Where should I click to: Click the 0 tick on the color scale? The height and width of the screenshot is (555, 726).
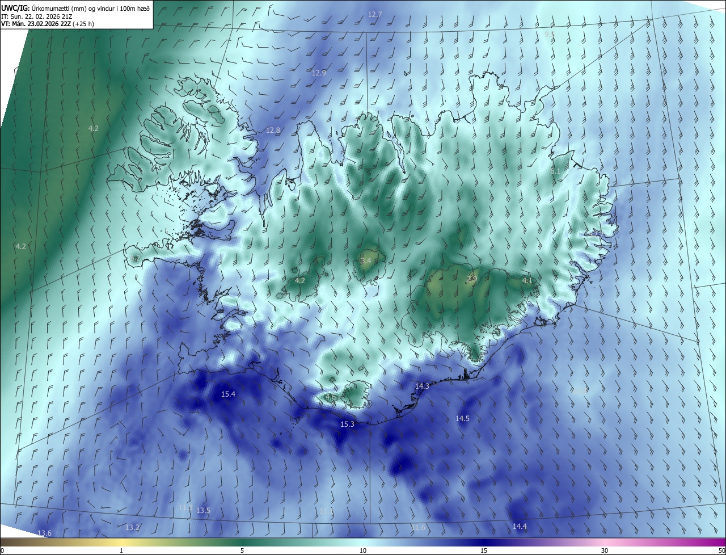[x=2, y=550]
